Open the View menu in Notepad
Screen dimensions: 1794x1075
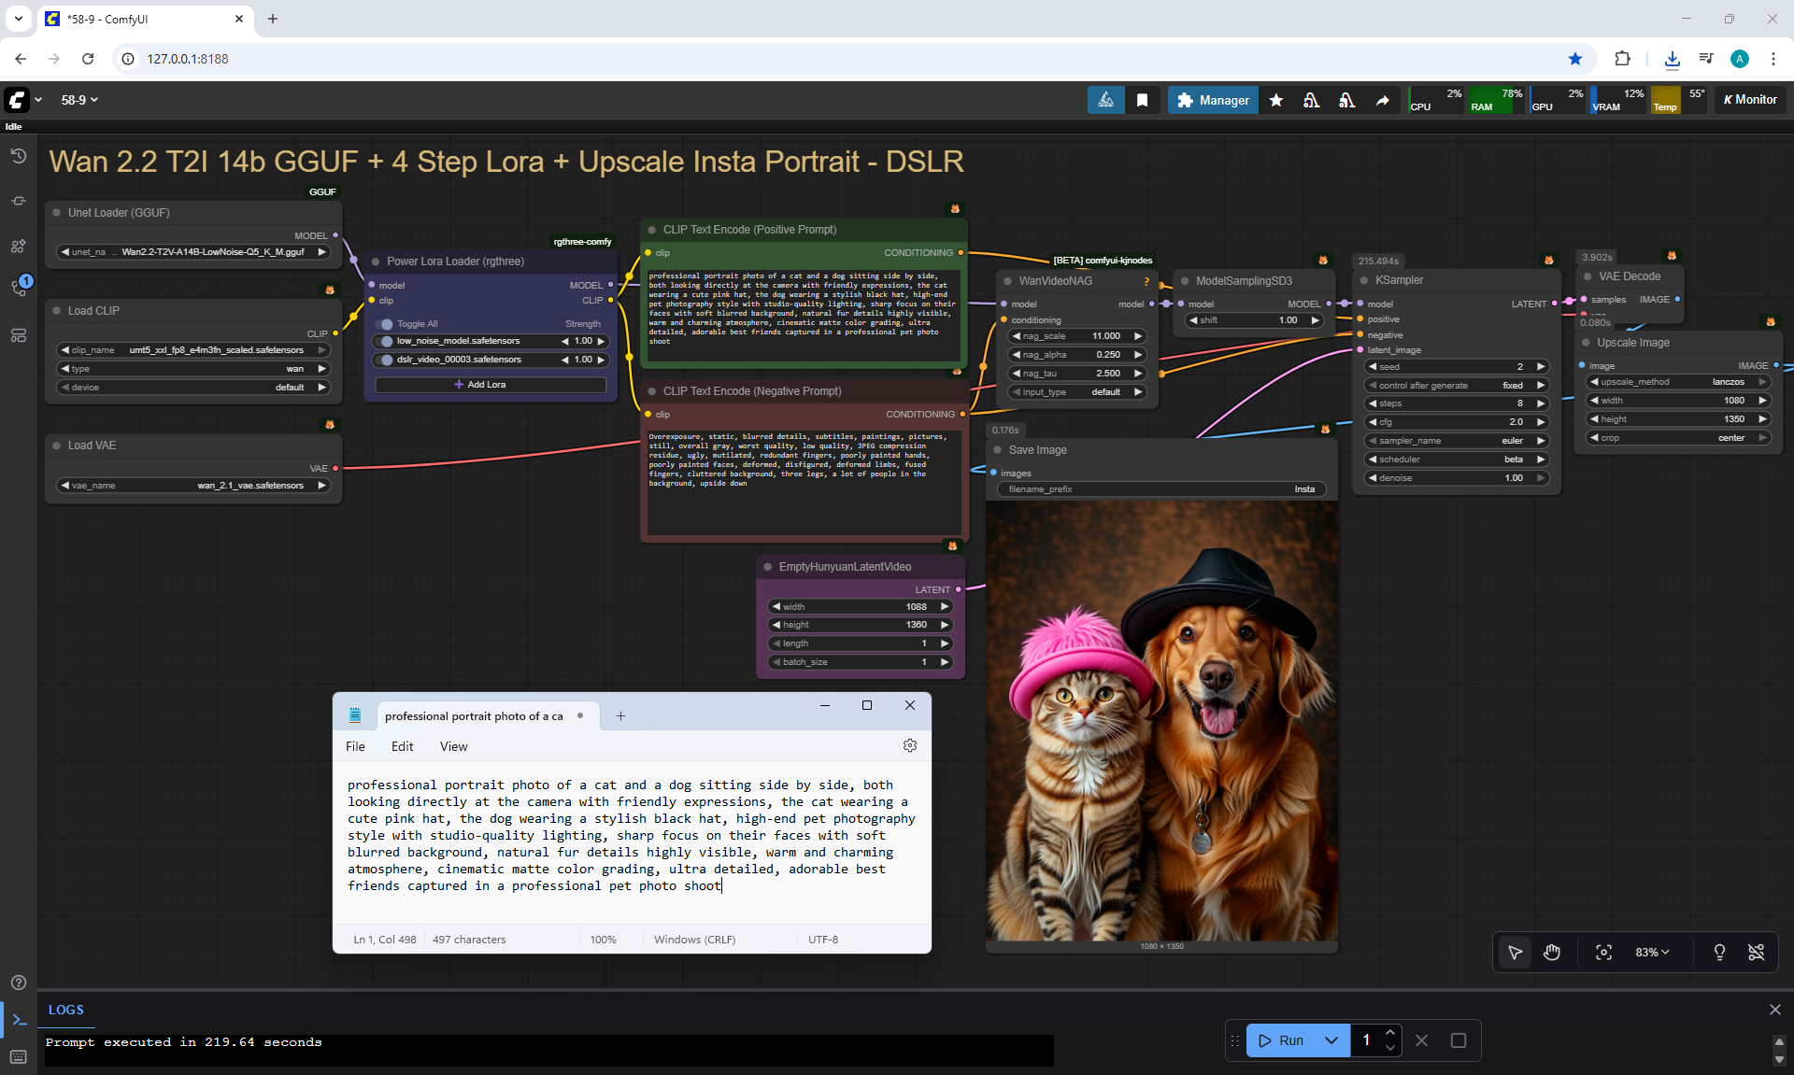(x=453, y=746)
